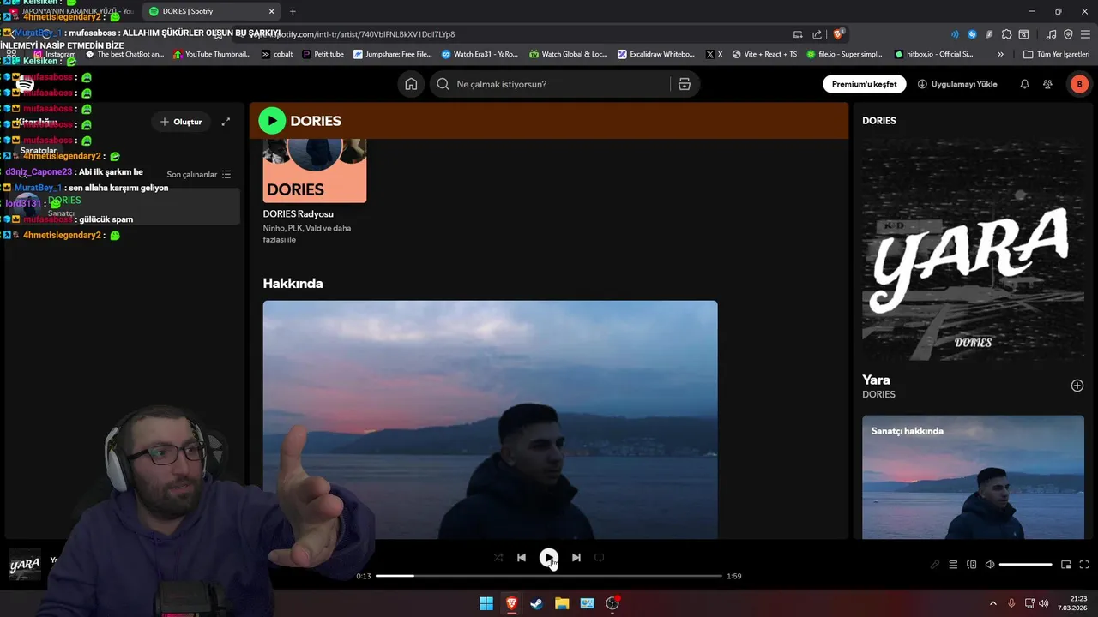Screen dimensions: 1098x617
Task: Expand library with the diagonal arrows icon
Action: pyautogui.click(x=226, y=122)
